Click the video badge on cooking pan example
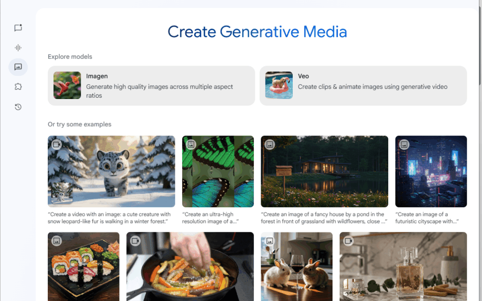This screenshot has width=482, height=301. [135, 241]
